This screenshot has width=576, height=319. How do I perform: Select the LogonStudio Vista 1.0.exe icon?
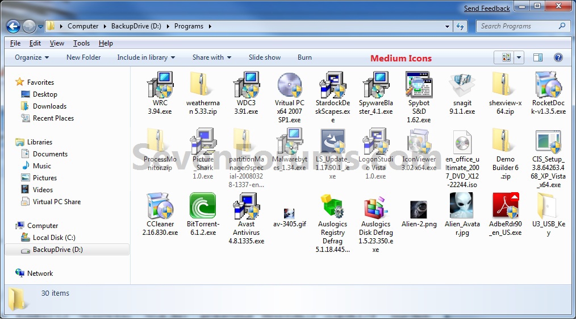[x=376, y=141]
